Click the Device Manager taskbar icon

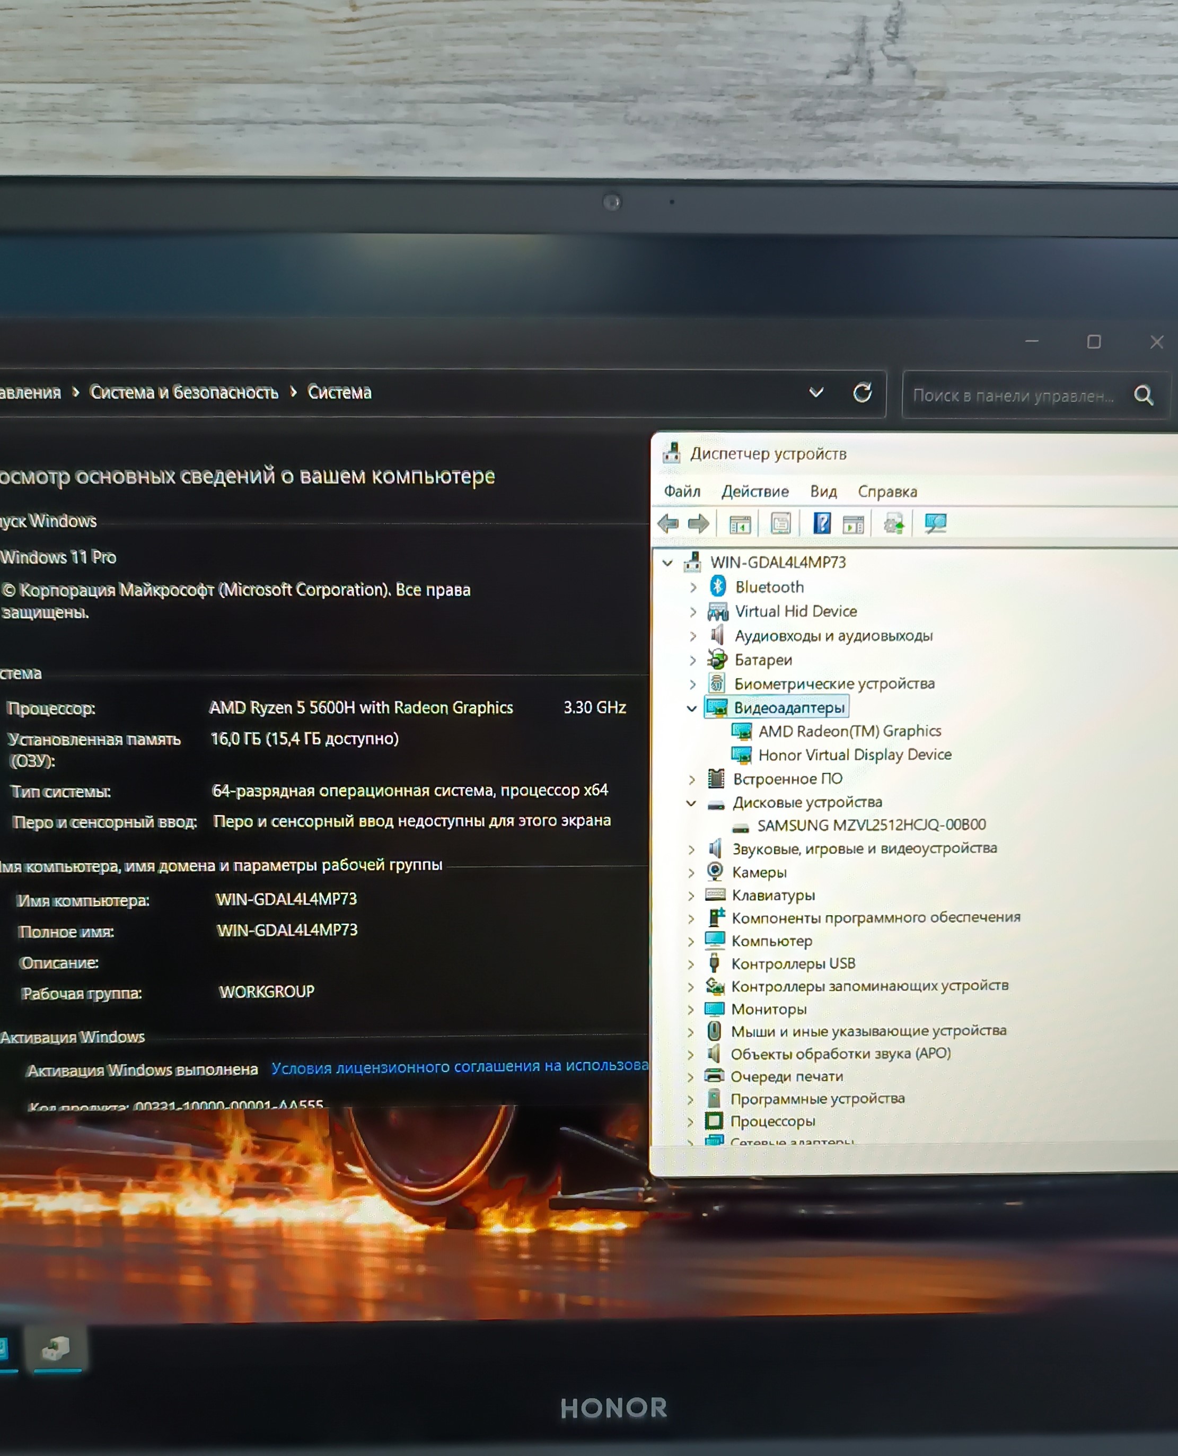point(56,1348)
